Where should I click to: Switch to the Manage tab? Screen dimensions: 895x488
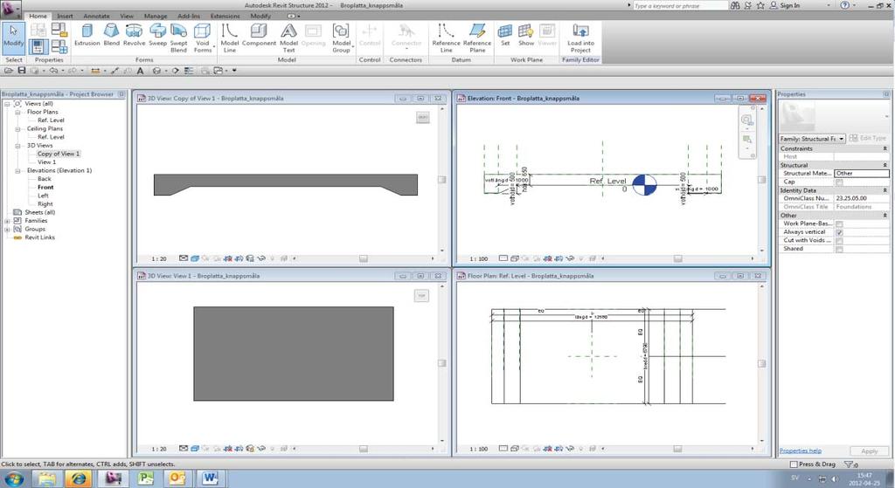(156, 16)
